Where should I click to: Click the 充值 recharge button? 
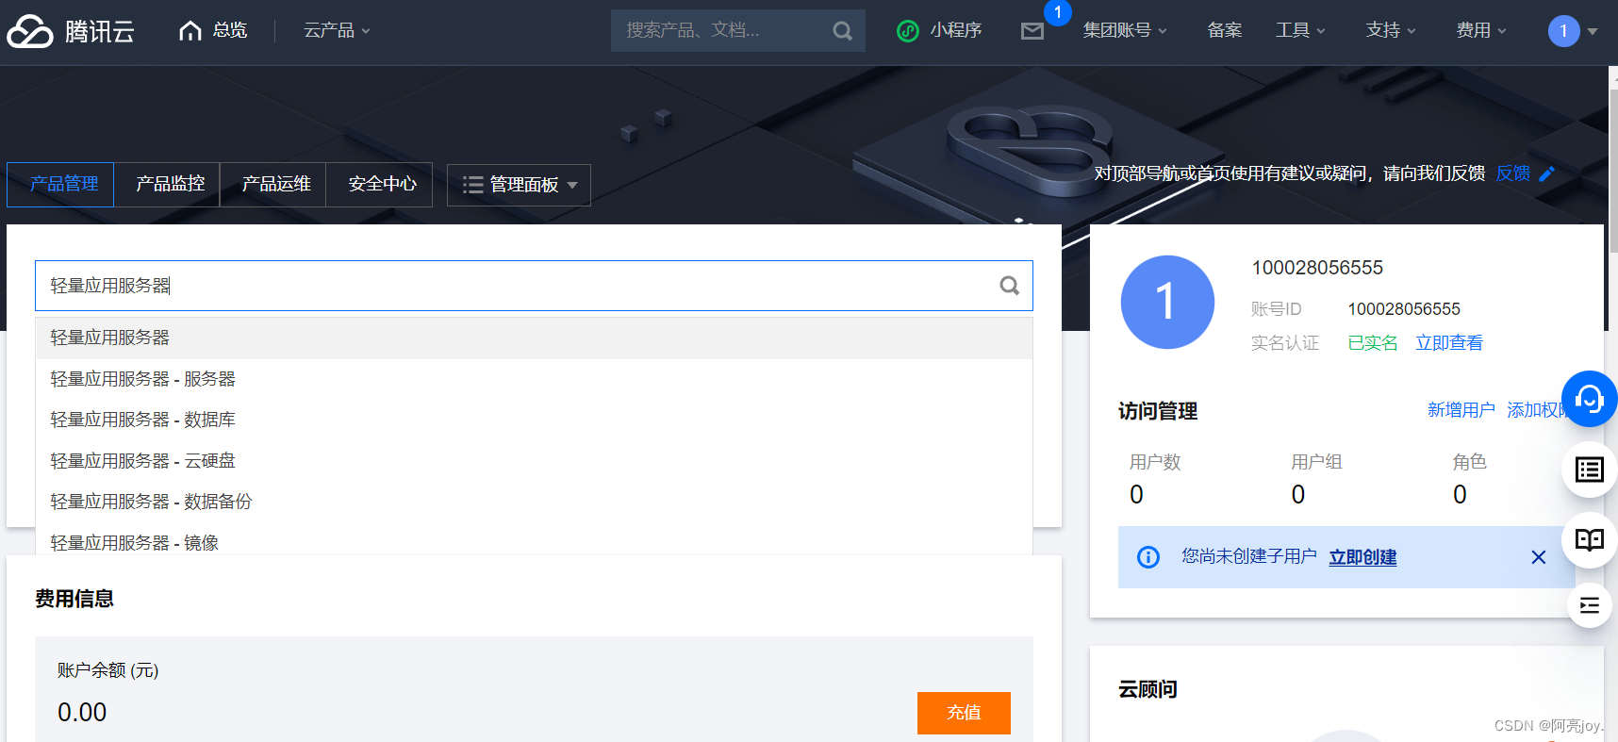[964, 713]
